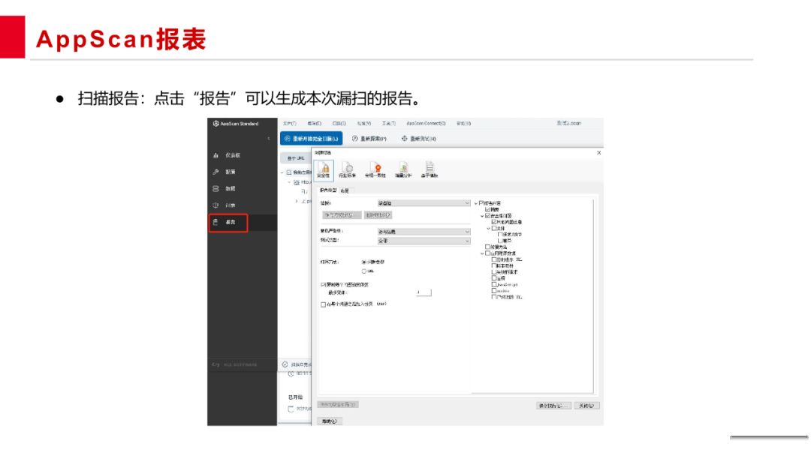The width and height of the screenshot is (811, 456).
Task: Click the 关闭 close button at bottom
Action: 586,406
